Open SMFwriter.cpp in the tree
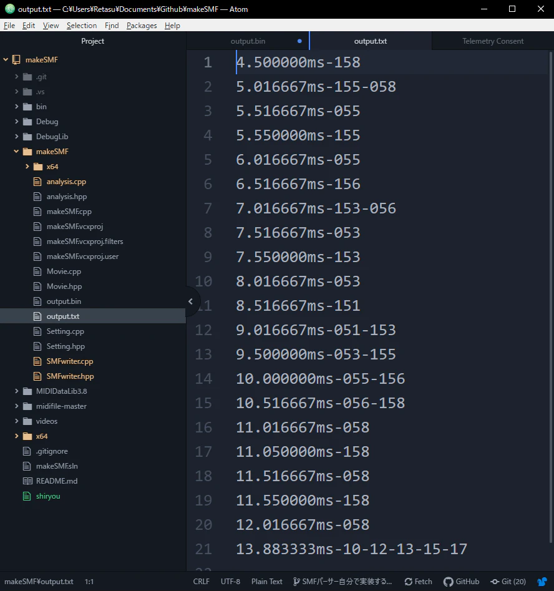Screen dimensions: 554x591 pos(70,361)
